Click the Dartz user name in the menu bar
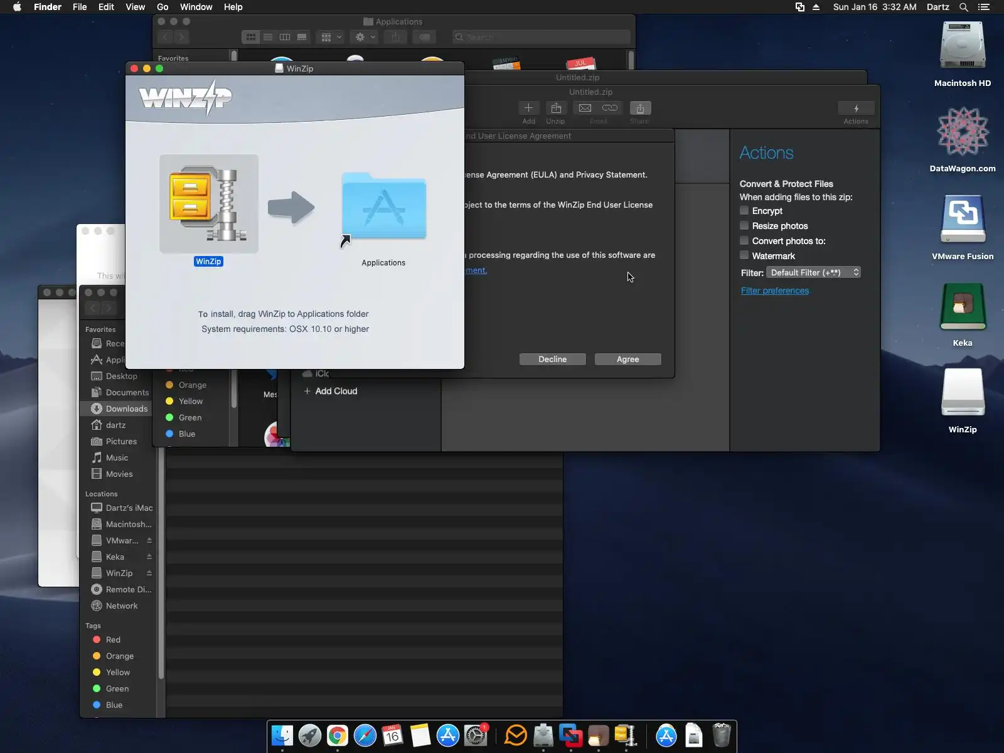Screen dimensions: 1004x753 click(937, 7)
